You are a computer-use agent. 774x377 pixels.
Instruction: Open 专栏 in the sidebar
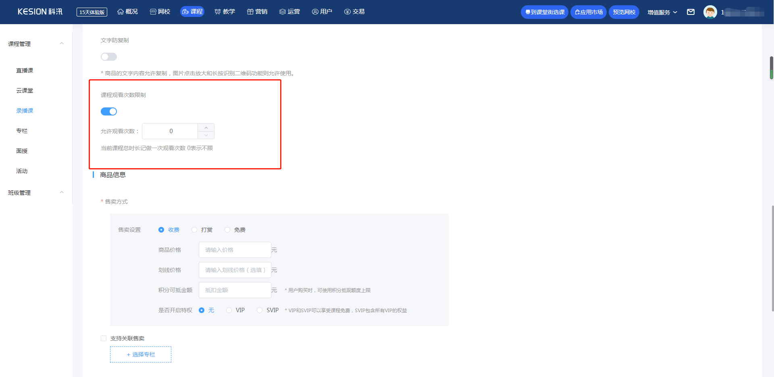(22, 131)
